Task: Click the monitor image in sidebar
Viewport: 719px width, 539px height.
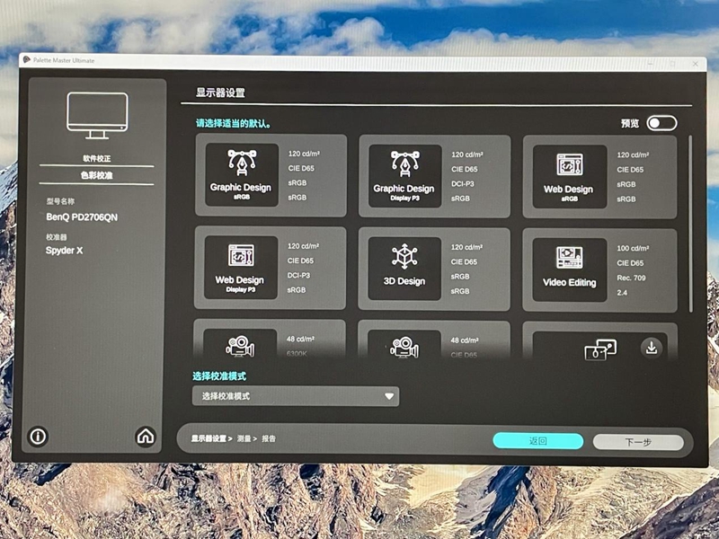Action: tap(97, 116)
